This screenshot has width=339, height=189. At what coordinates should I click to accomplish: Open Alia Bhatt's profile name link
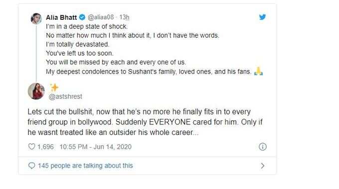(61, 17)
